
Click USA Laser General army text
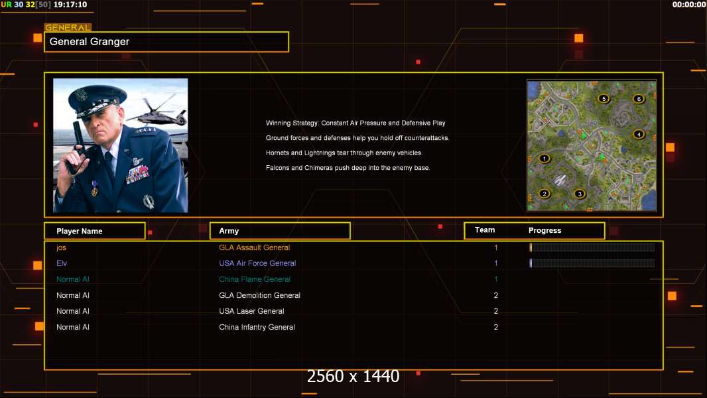point(251,311)
